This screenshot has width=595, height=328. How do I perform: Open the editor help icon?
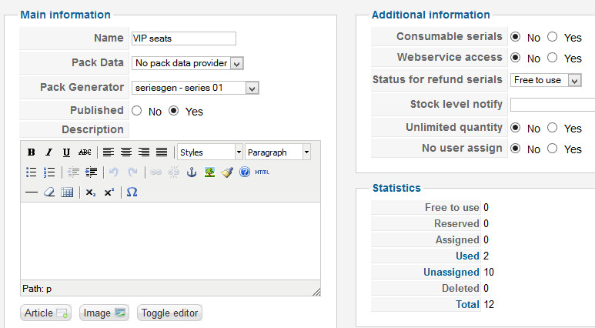[x=245, y=172]
